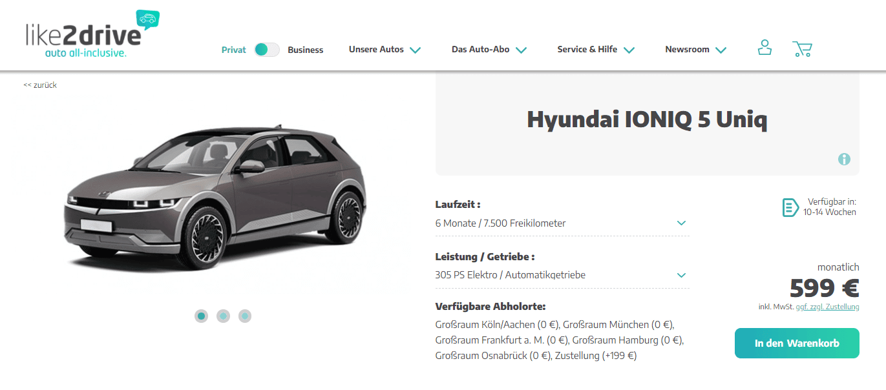
Task: Select third image carousel dot
Action: click(x=244, y=316)
